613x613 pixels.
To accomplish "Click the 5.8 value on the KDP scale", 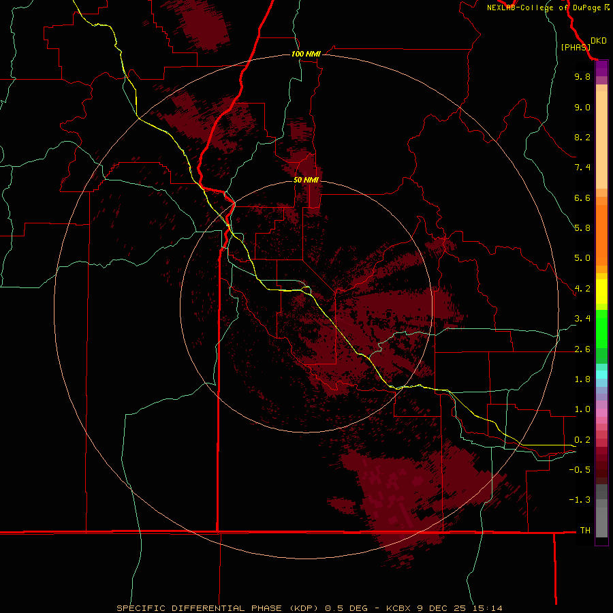I will click(582, 228).
